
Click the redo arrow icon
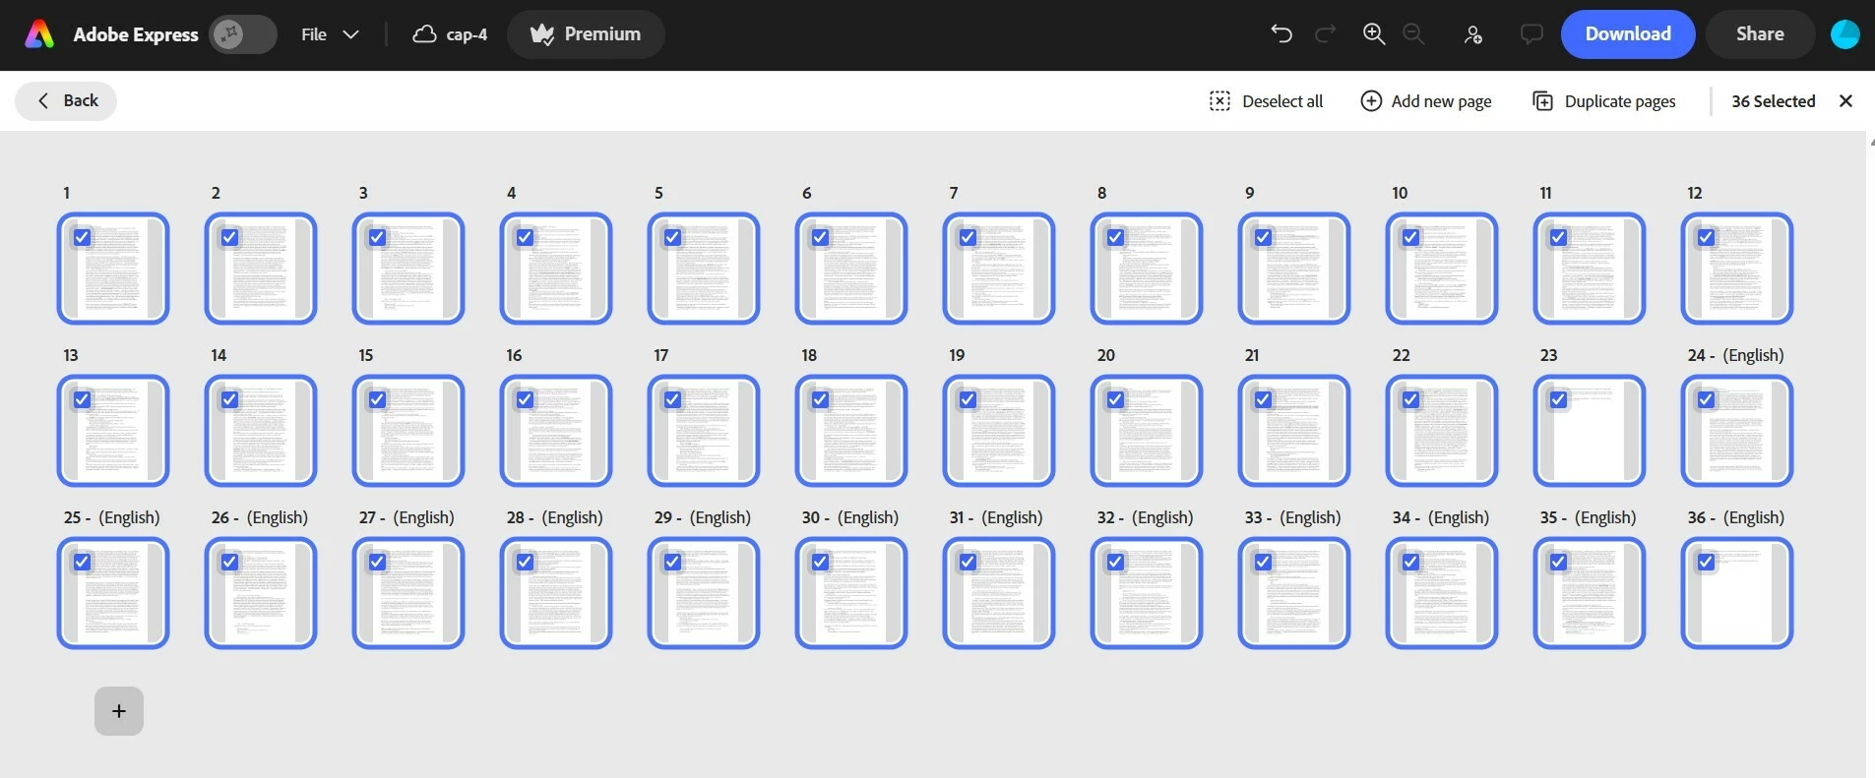(1326, 34)
